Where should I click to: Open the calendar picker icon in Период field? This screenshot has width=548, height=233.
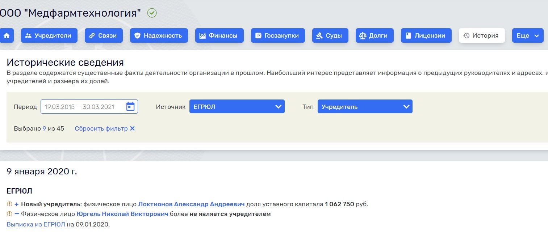(x=130, y=107)
